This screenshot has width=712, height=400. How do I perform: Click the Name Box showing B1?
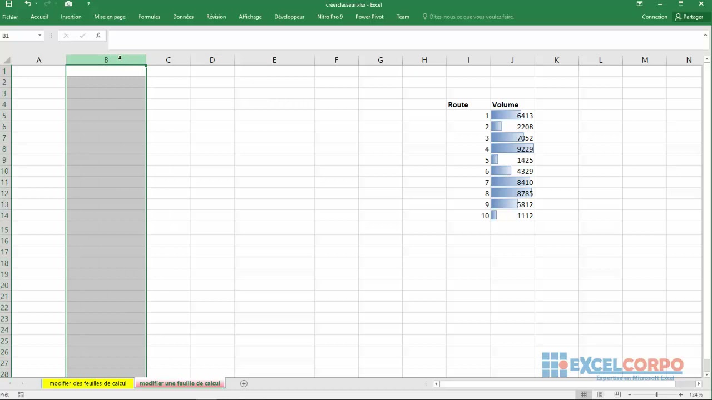coord(18,36)
